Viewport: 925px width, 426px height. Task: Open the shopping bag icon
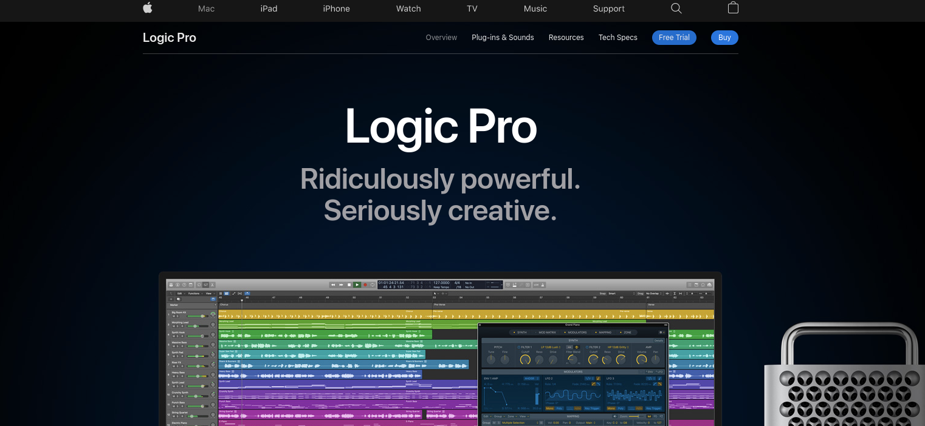(733, 8)
